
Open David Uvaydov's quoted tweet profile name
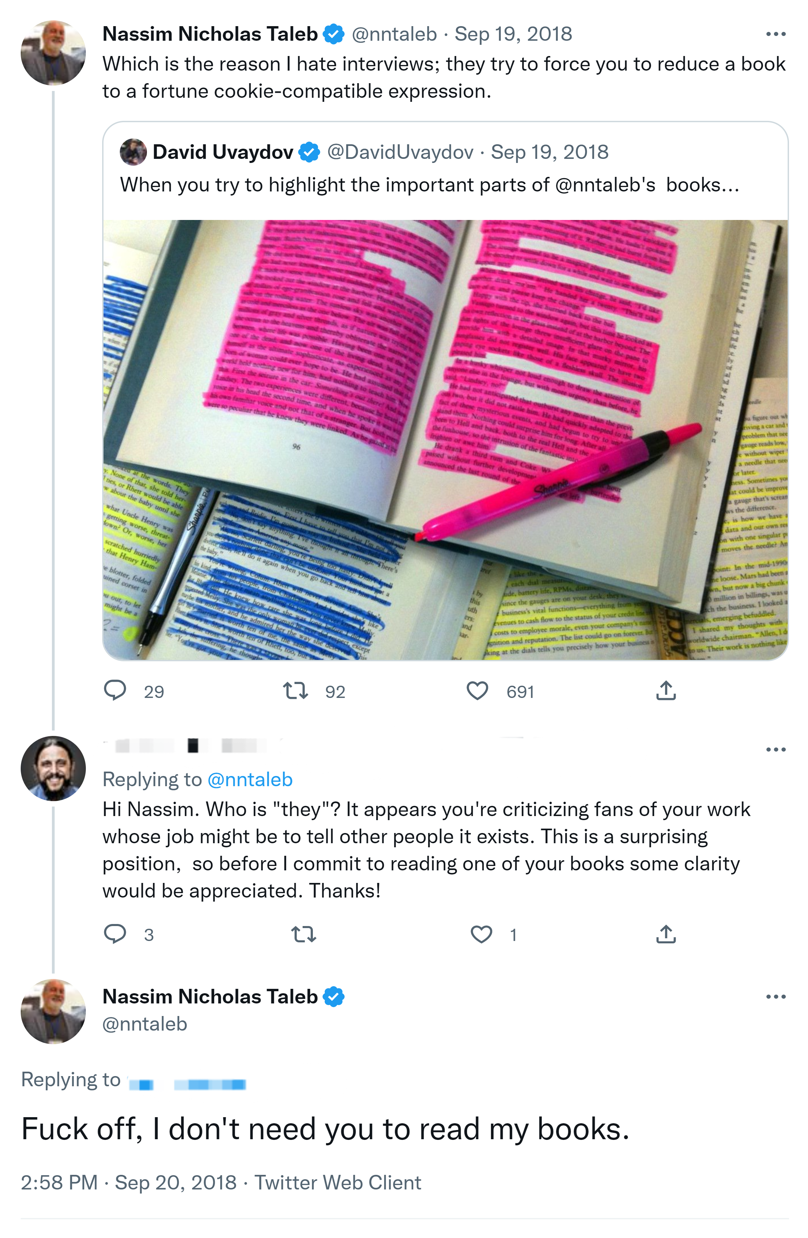[223, 152]
